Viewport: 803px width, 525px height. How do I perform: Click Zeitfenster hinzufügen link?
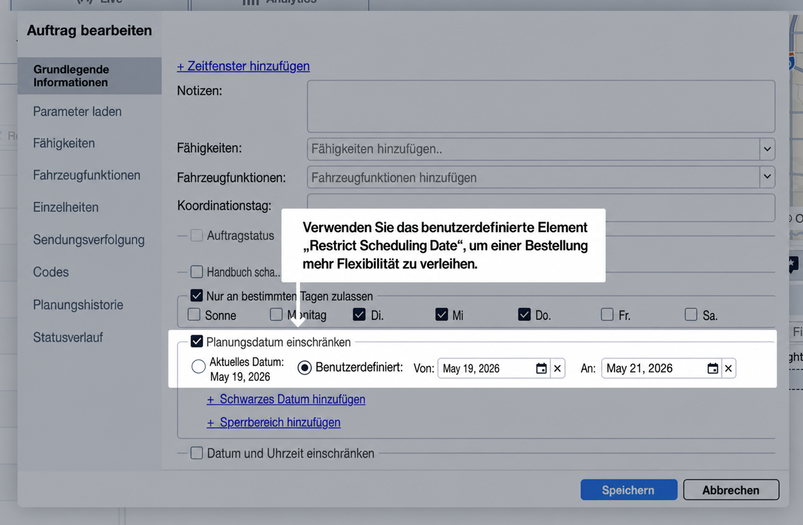tap(243, 66)
